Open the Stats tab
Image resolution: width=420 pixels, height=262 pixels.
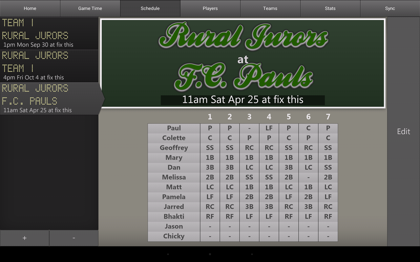point(330,9)
